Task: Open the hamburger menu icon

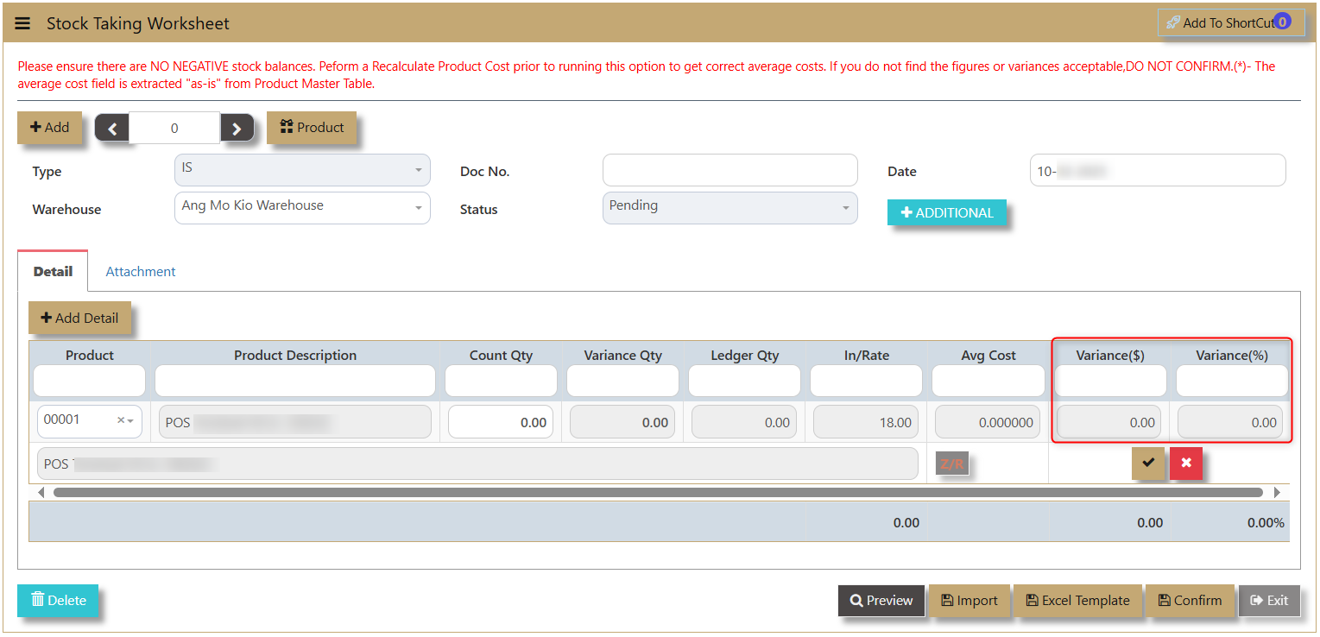Action: tap(22, 23)
